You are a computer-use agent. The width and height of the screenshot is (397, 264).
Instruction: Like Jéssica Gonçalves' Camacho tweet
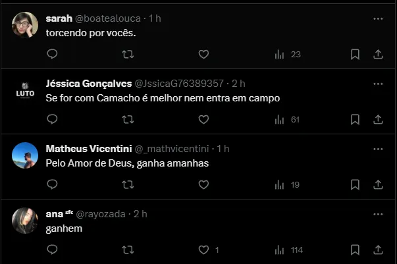pyautogui.click(x=203, y=119)
